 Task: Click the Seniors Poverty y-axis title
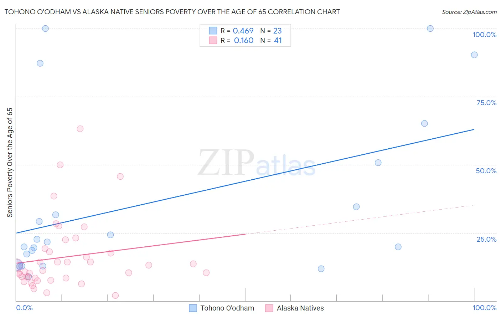(x=10, y=162)
